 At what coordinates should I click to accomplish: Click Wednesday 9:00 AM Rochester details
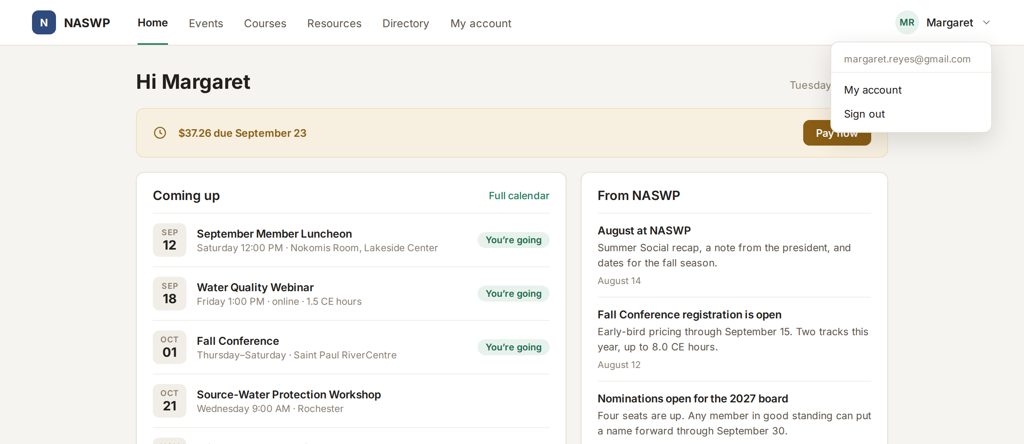[x=270, y=409]
